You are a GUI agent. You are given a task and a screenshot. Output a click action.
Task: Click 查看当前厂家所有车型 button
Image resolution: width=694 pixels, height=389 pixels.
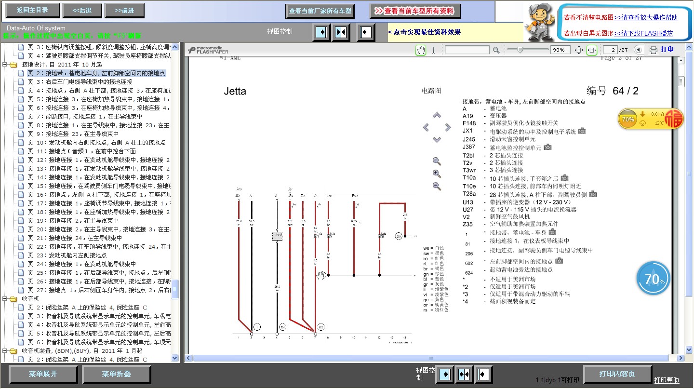(320, 11)
